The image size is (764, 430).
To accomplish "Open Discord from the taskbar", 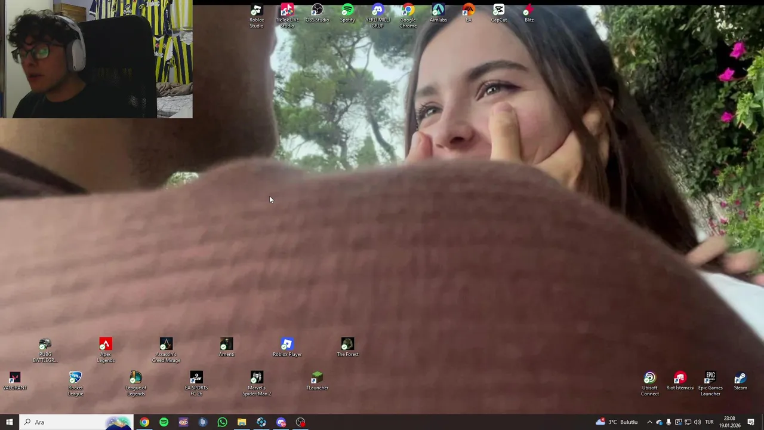I will [281, 422].
